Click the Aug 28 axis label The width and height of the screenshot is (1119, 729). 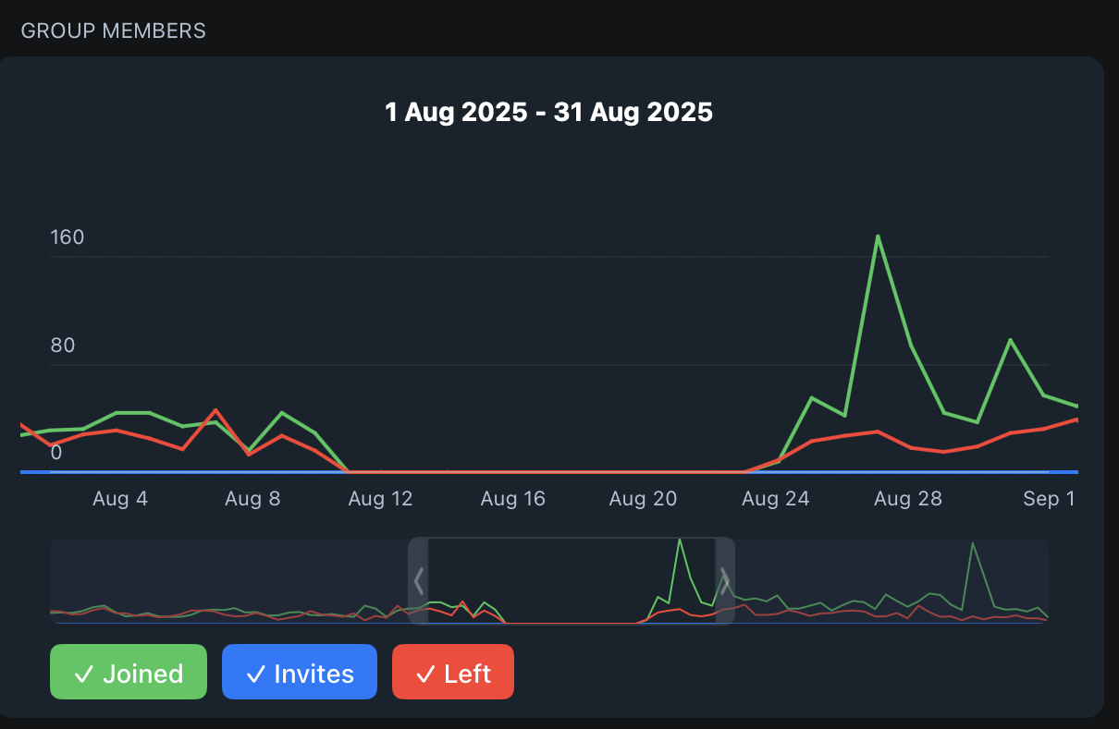[x=908, y=499]
